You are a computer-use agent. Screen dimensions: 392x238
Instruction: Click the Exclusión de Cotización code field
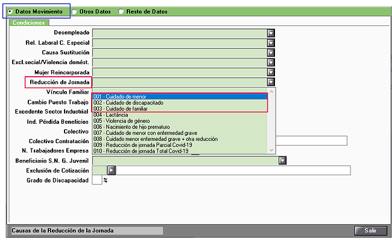click(x=100, y=170)
